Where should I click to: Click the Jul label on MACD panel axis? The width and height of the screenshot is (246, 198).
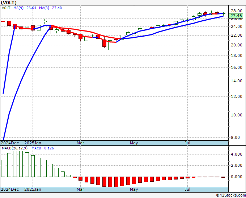click(187, 189)
